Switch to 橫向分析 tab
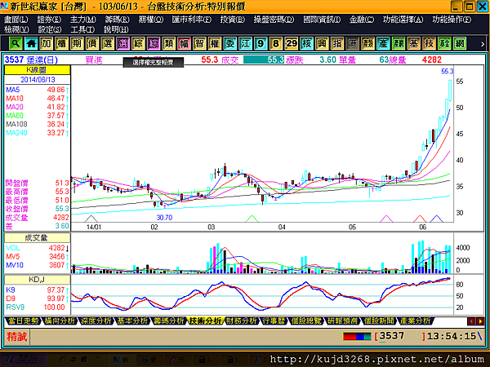 point(60,321)
